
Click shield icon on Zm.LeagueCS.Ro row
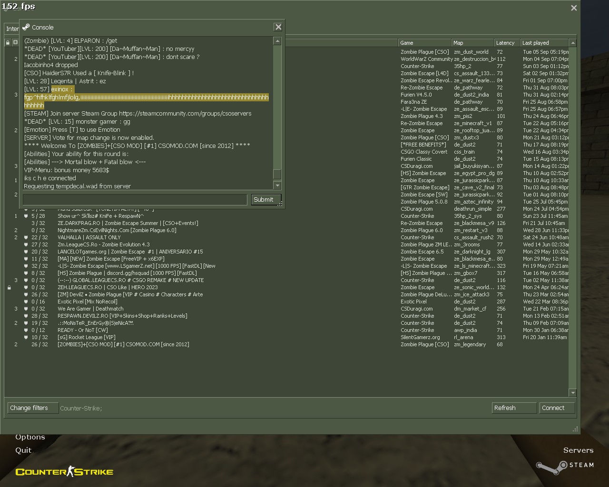pos(27,244)
